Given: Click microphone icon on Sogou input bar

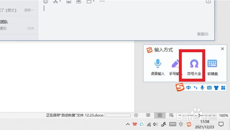Looking at the screenshot, I should [x=202, y=88].
